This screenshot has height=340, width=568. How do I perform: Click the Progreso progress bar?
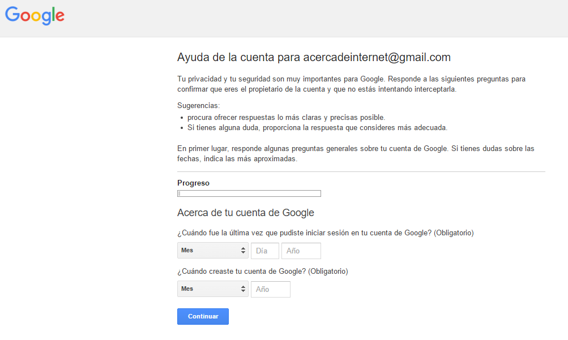click(249, 193)
